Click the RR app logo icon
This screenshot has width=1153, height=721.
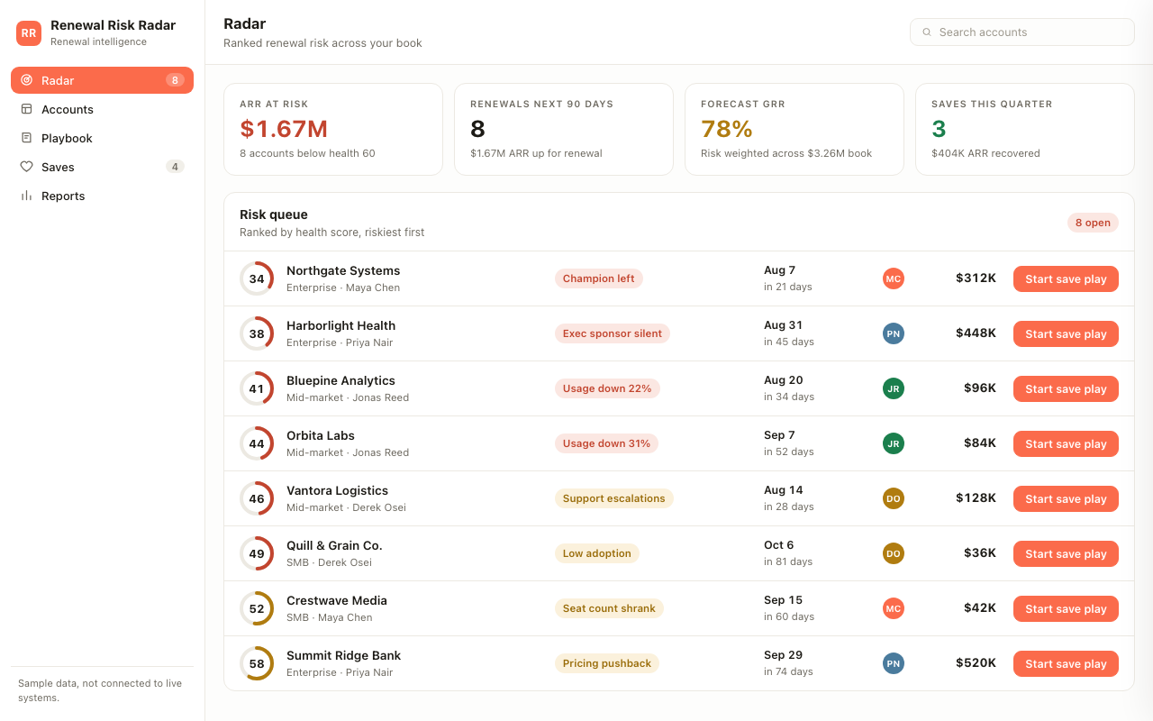29,33
